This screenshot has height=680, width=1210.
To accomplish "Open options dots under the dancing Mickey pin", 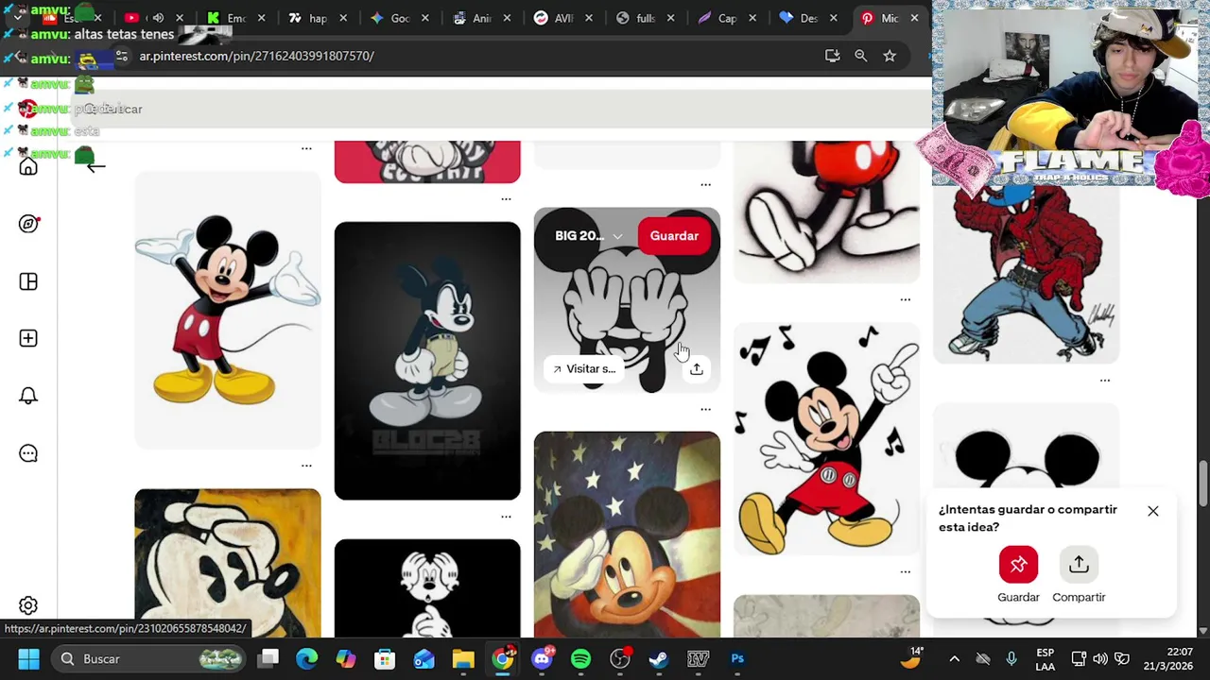I will point(905,571).
